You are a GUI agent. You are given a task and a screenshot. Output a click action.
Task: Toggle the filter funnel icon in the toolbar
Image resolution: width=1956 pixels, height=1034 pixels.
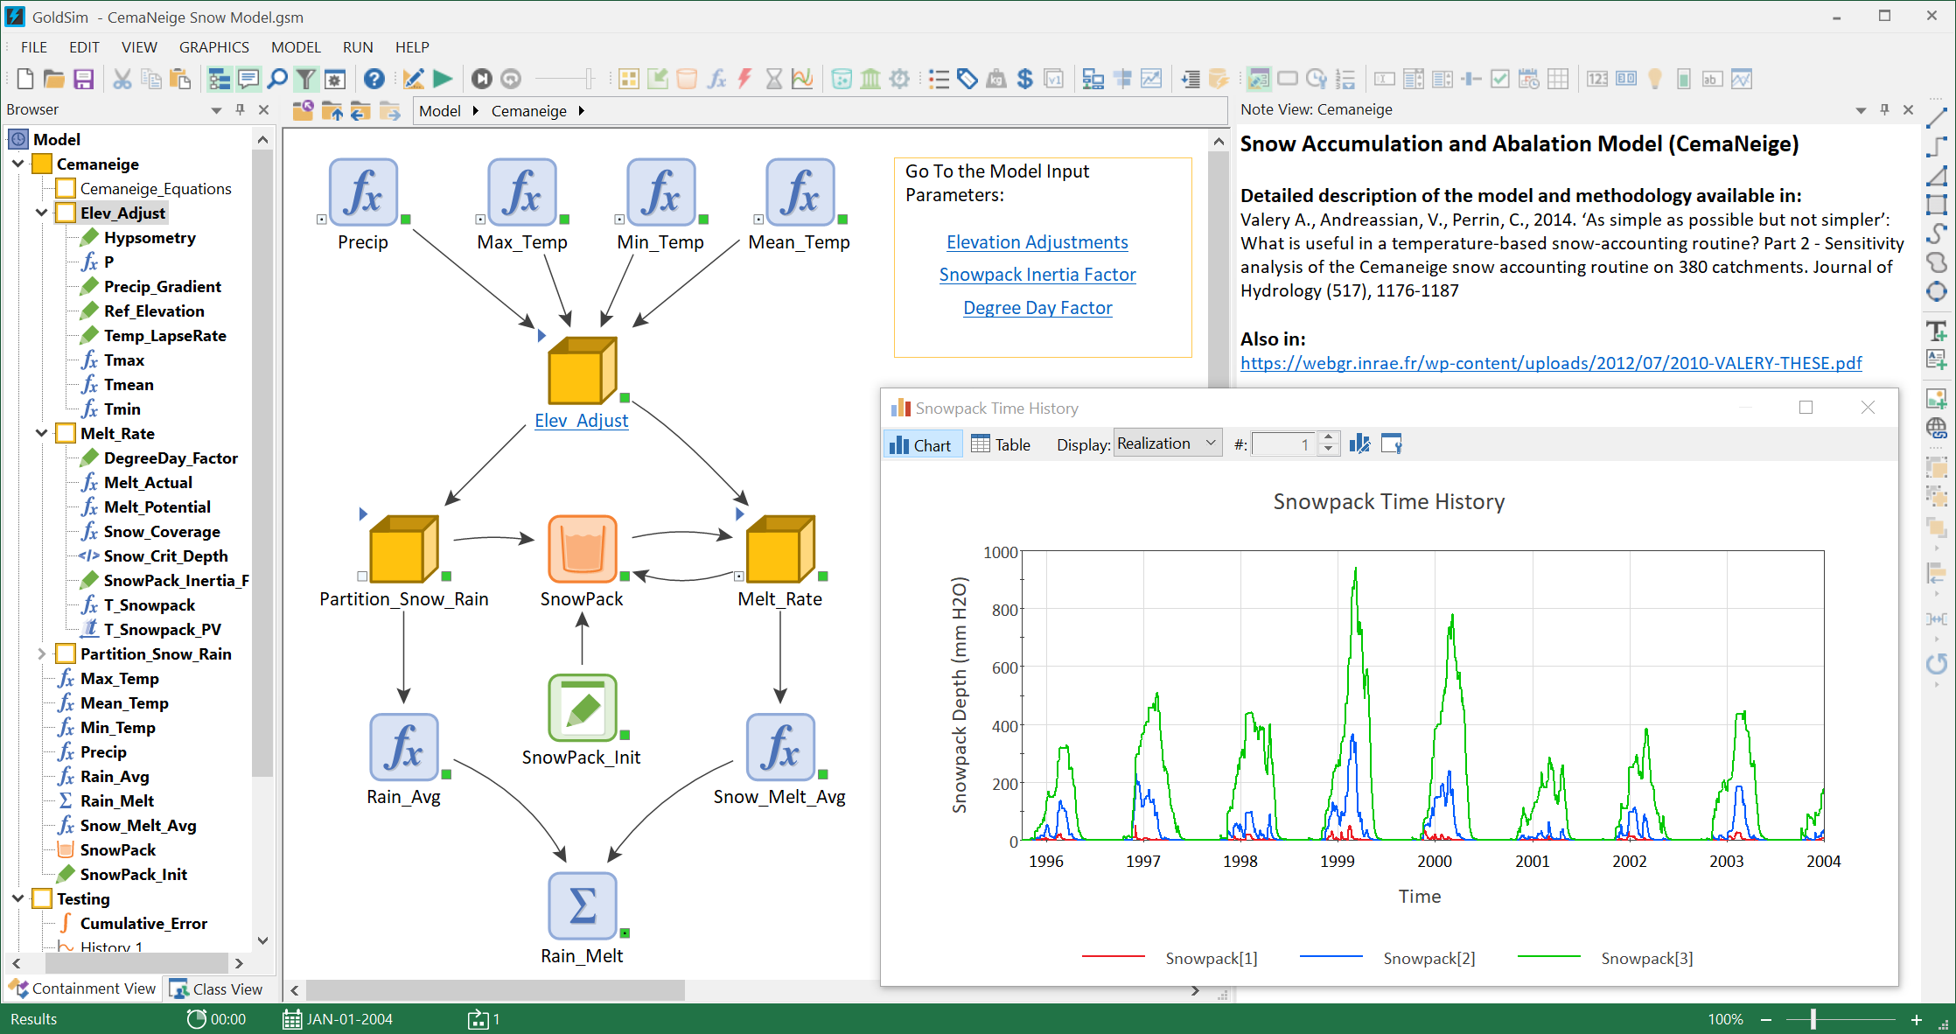pos(305,80)
